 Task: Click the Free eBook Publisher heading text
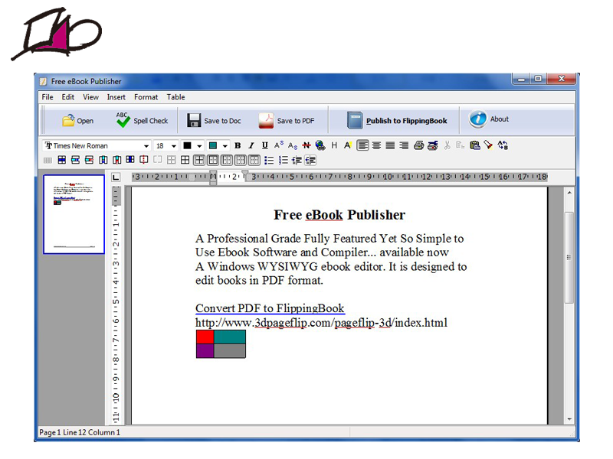pos(339,215)
